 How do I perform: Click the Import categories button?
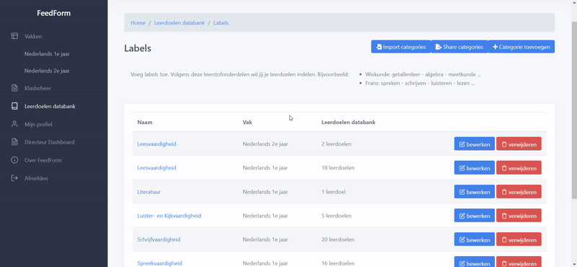pos(401,47)
